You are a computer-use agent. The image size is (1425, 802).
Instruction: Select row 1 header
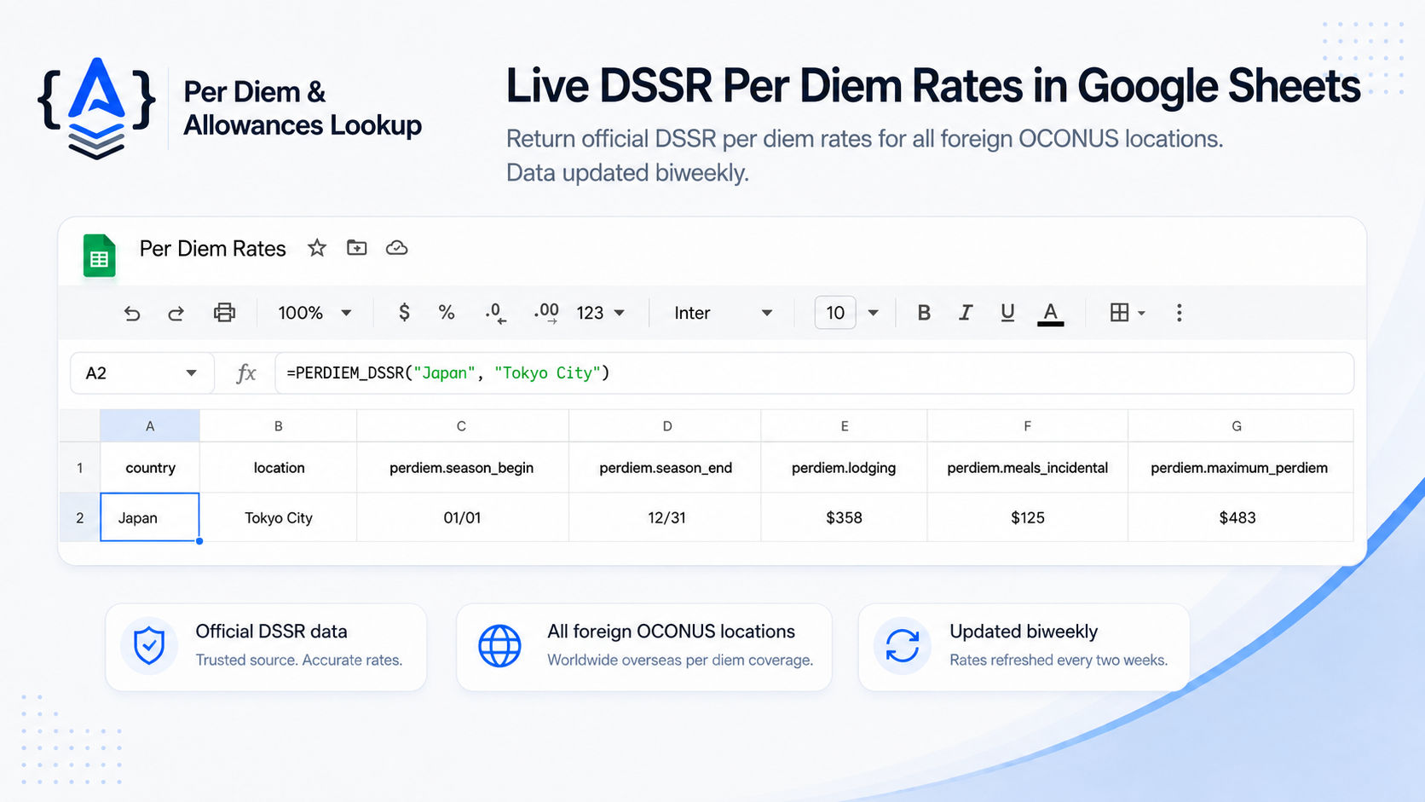[x=79, y=467]
